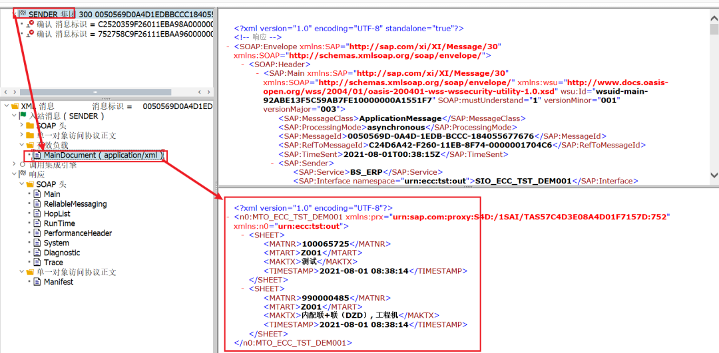
Task: Collapse 单一对象访问协议正文 containing Manifest
Action: click(x=21, y=272)
